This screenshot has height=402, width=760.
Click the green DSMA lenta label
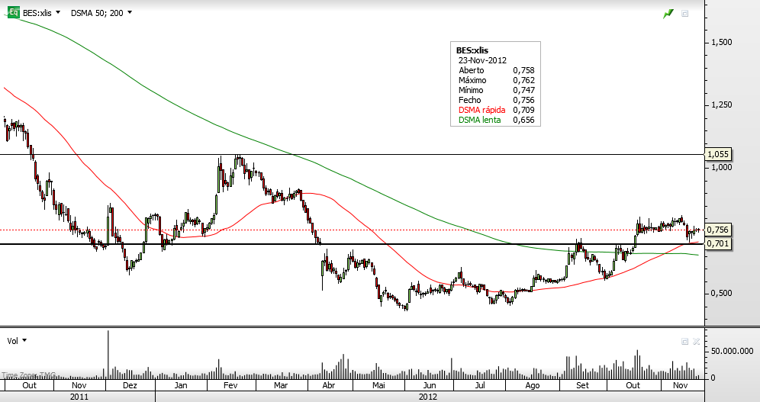pyautogui.click(x=479, y=120)
